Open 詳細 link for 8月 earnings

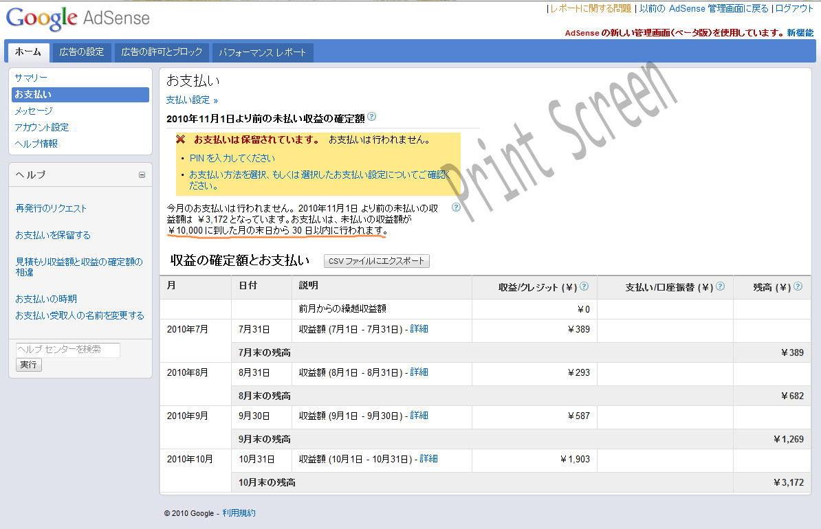pos(419,372)
